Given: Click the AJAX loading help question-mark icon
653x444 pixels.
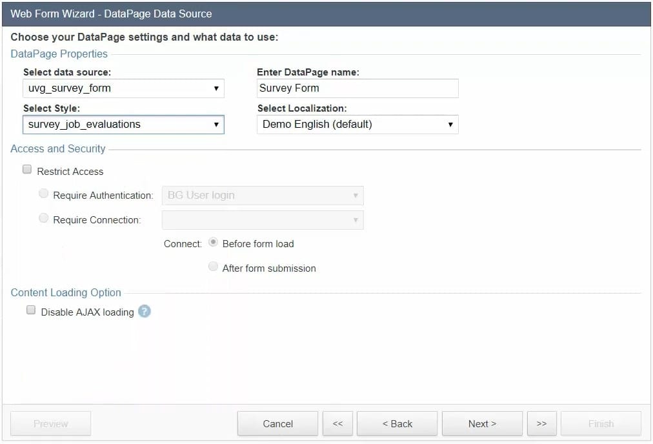Looking at the screenshot, I should tap(145, 312).
